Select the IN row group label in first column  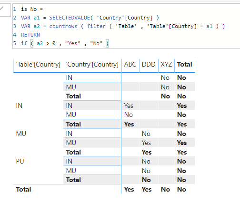coord(19,106)
